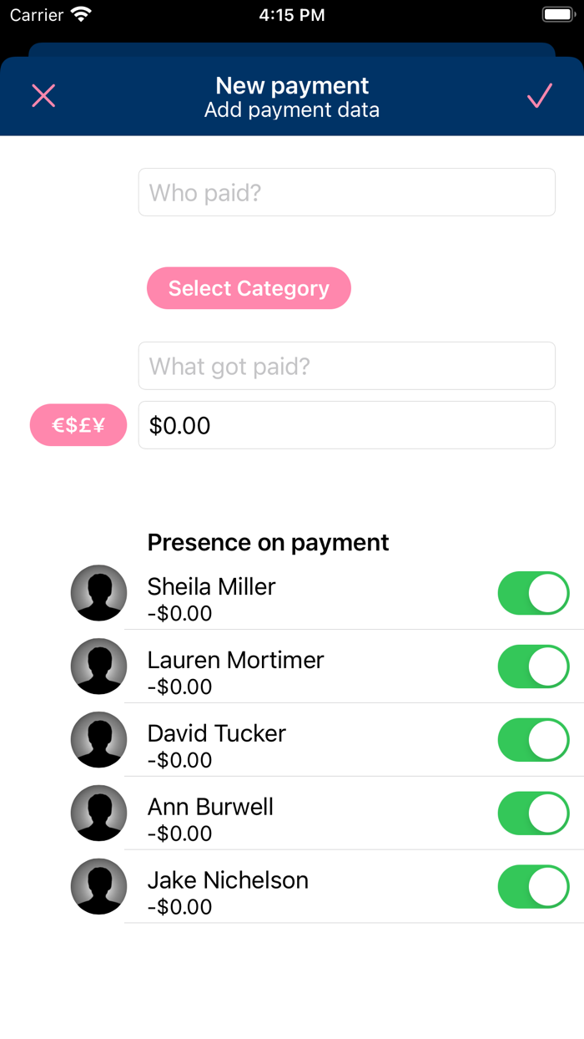This screenshot has height=1039, width=584.
Task: Click Ann Burwell's avatar picture
Action: click(x=98, y=813)
